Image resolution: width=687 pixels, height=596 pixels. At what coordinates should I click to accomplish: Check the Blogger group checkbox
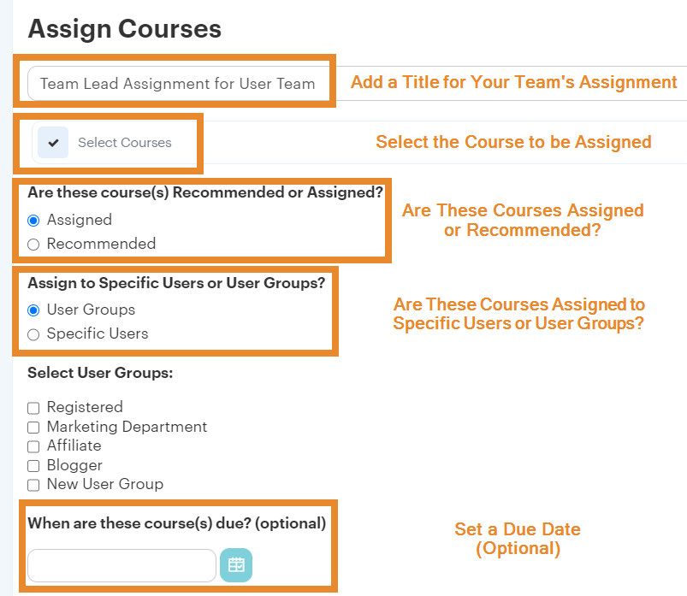(x=33, y=466)
